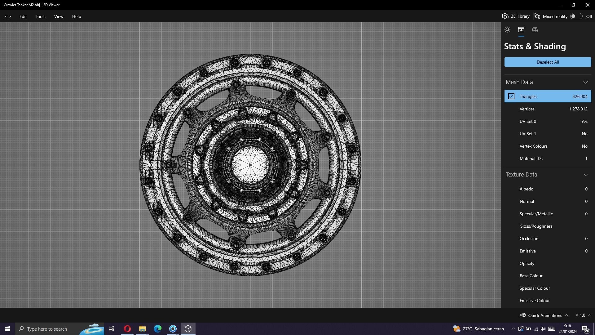Select the UV Set 0 row
The image size is (595, 335).
point(548,121)
